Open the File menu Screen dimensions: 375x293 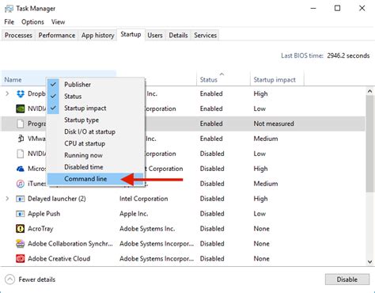[9, 22]
